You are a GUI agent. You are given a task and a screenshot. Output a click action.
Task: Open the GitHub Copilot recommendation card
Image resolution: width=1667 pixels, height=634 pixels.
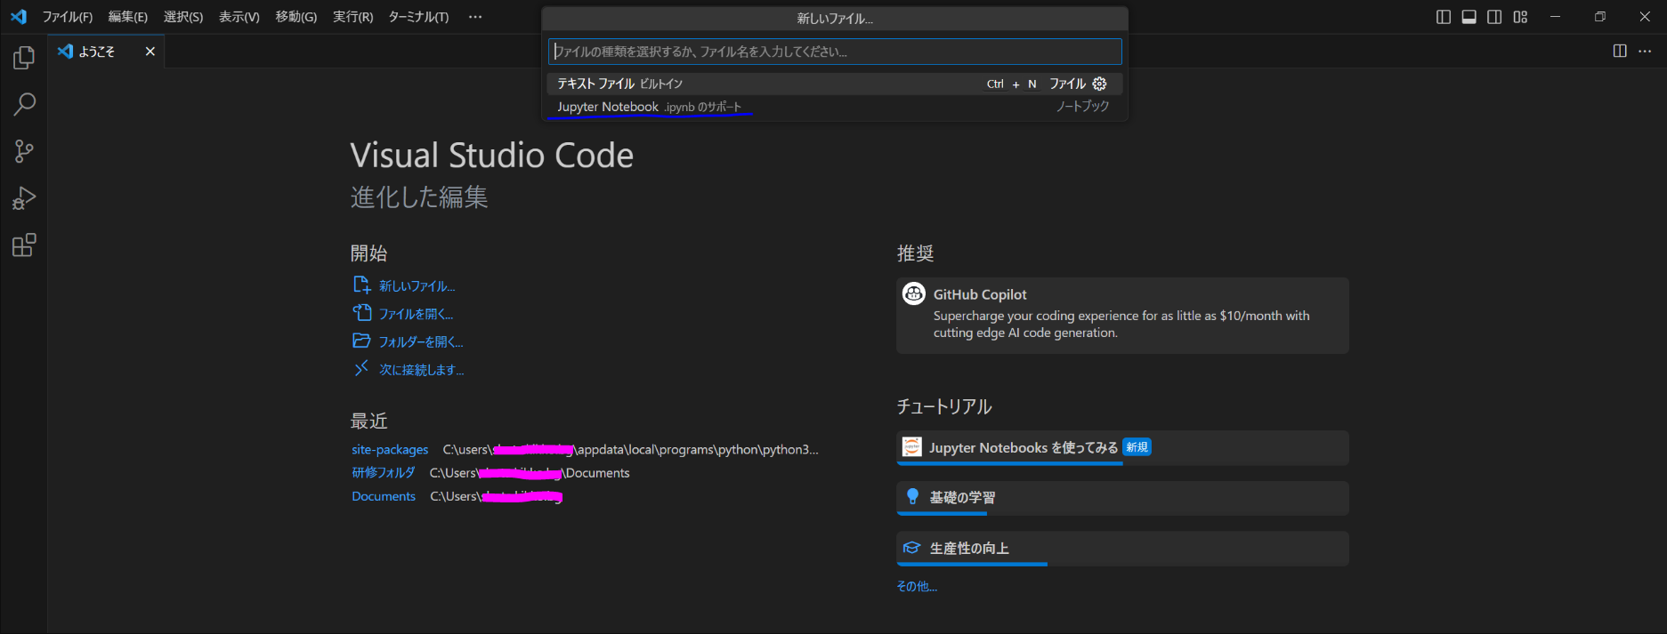click(1122, 316)
